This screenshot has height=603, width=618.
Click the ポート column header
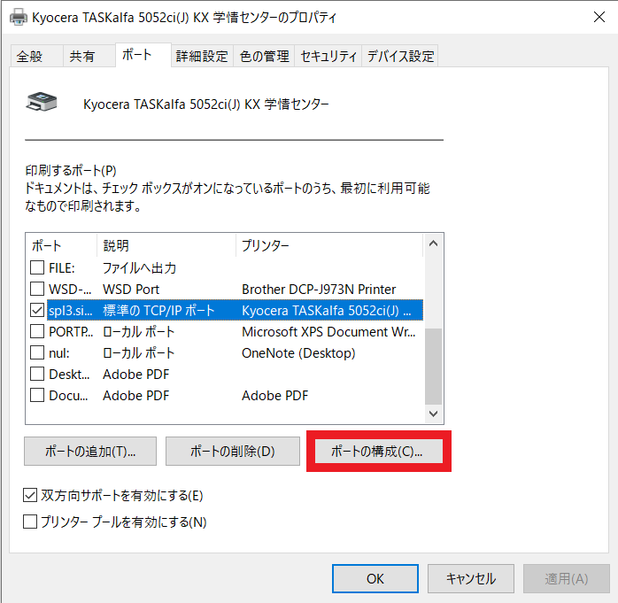[61, 245]
